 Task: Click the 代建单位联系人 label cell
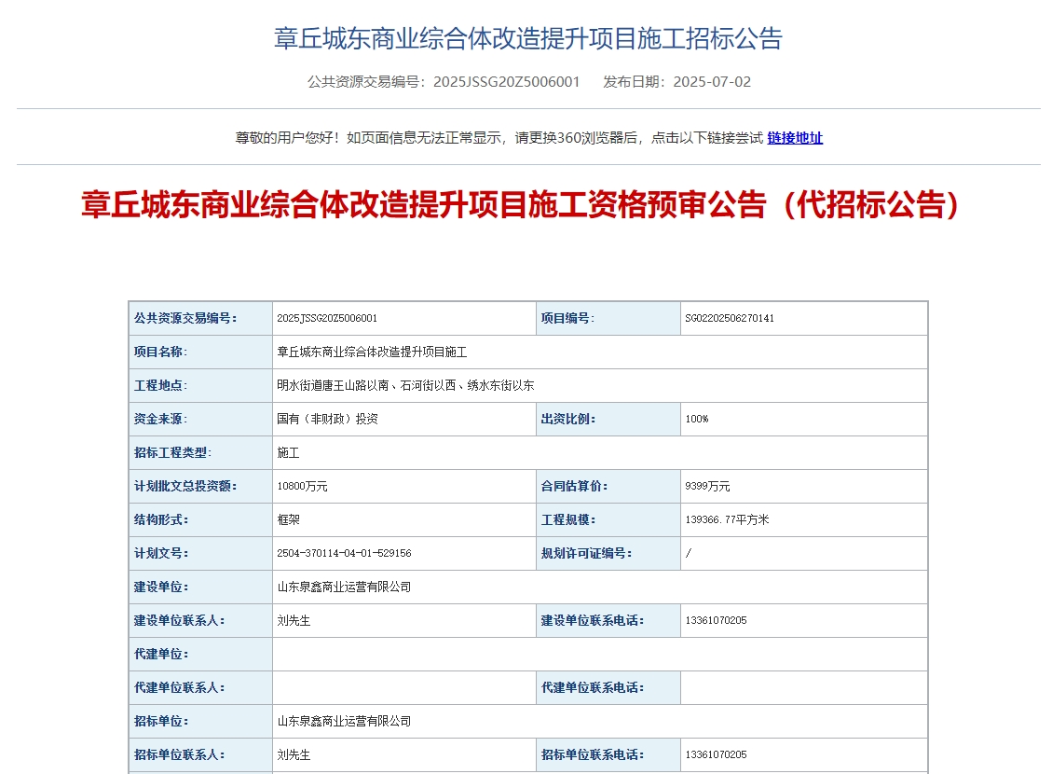click(200, 687)
